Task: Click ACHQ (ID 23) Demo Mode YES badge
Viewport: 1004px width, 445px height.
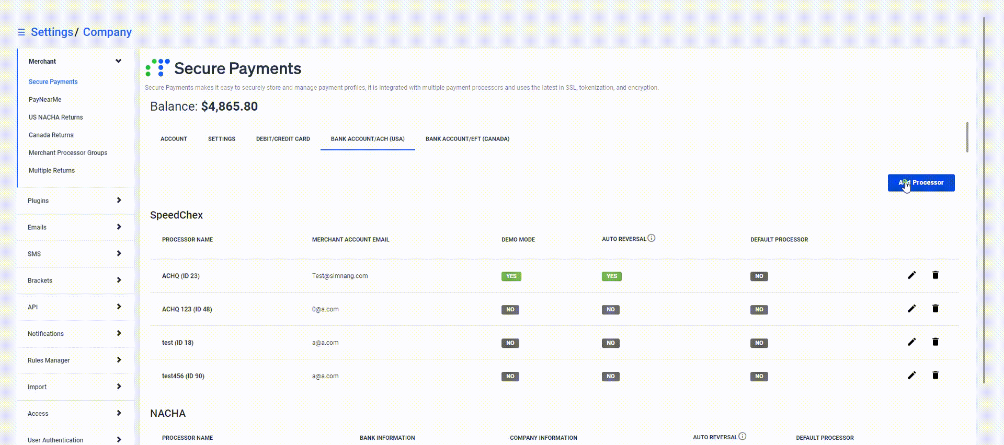Action: point(511,276)
